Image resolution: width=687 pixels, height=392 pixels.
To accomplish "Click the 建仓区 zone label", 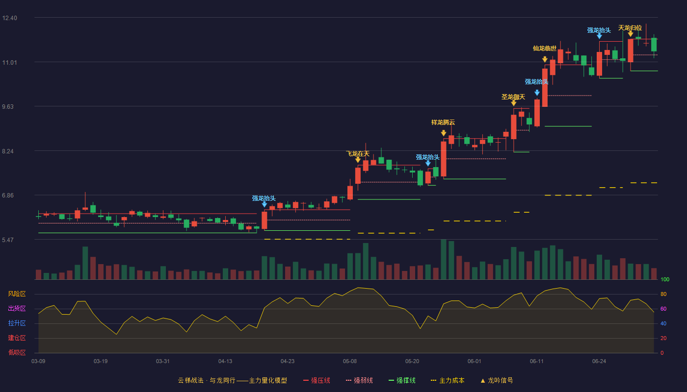I will 17,338.
